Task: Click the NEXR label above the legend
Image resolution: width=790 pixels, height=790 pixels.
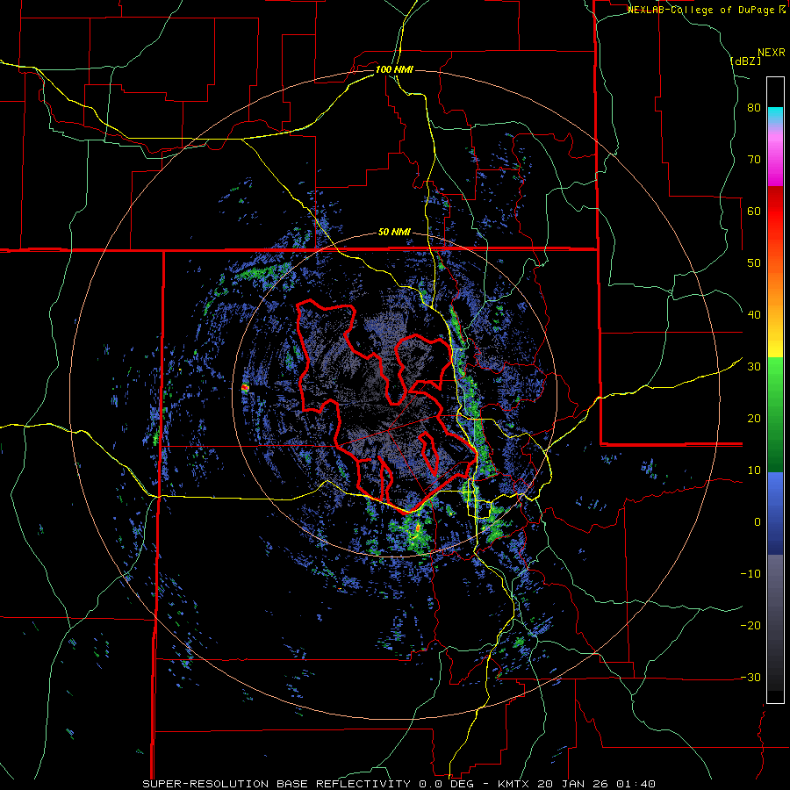Action: tap(771, 53)
